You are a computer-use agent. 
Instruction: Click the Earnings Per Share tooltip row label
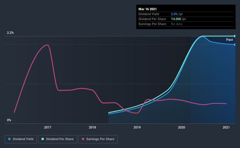(x=152, y=24)
